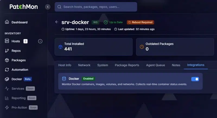This screenshot has width=217, height=118.
Task: Open the Packages section
Action: [x=18, y=60]
